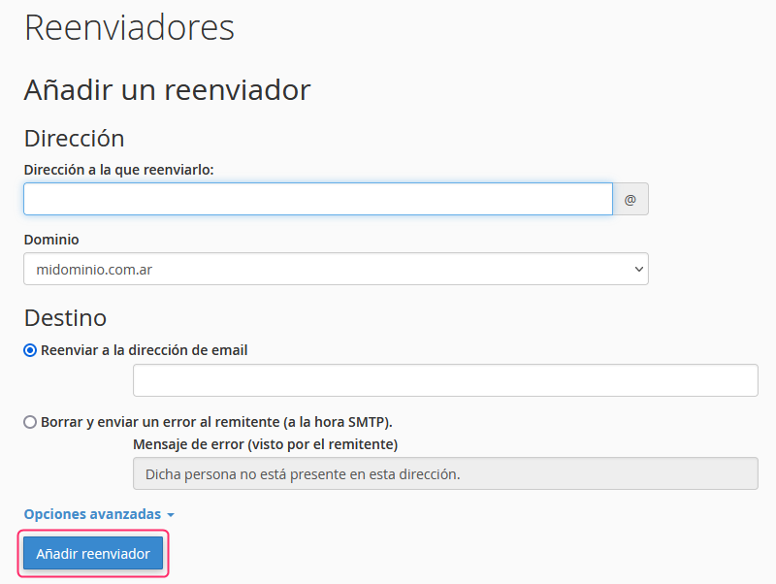Click the 'Borrar y enviar un error al remitente' text

pos(216,422)
